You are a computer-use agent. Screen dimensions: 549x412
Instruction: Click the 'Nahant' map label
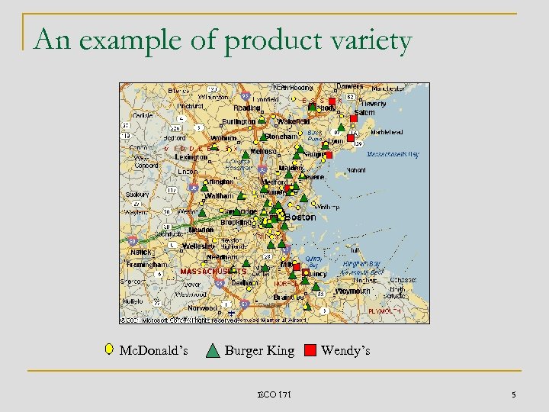[356, 170]
